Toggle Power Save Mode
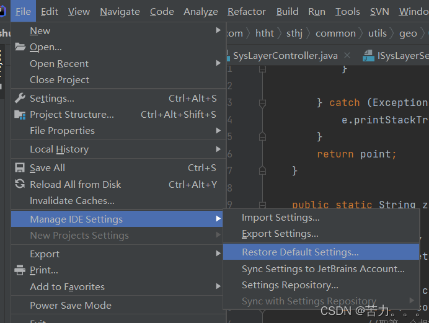The width and height of the screenshot is (429, 323). pos(71,305)
